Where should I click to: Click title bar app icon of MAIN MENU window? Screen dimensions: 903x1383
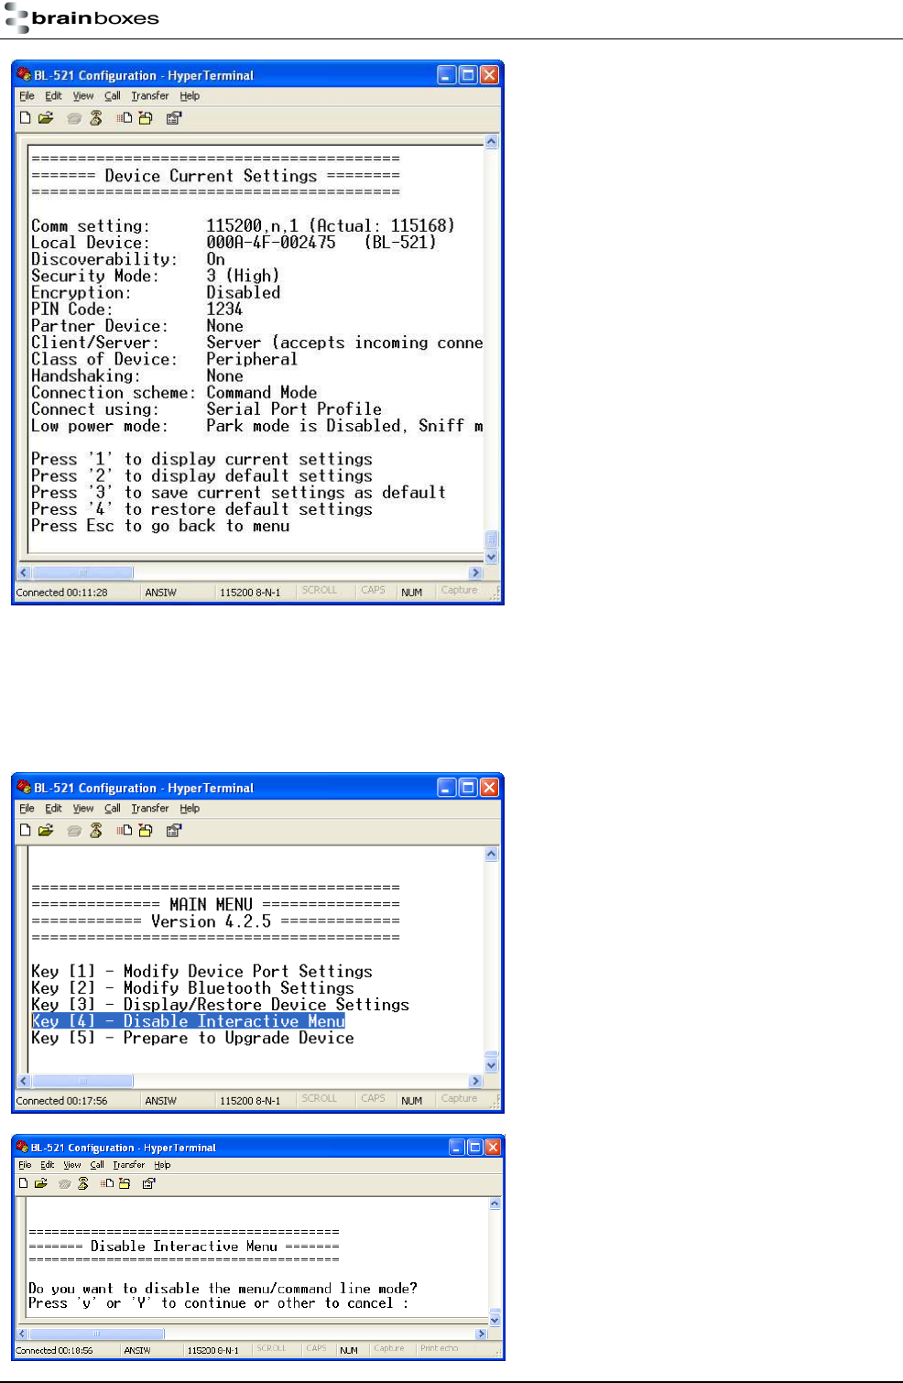tap(24, 788)
